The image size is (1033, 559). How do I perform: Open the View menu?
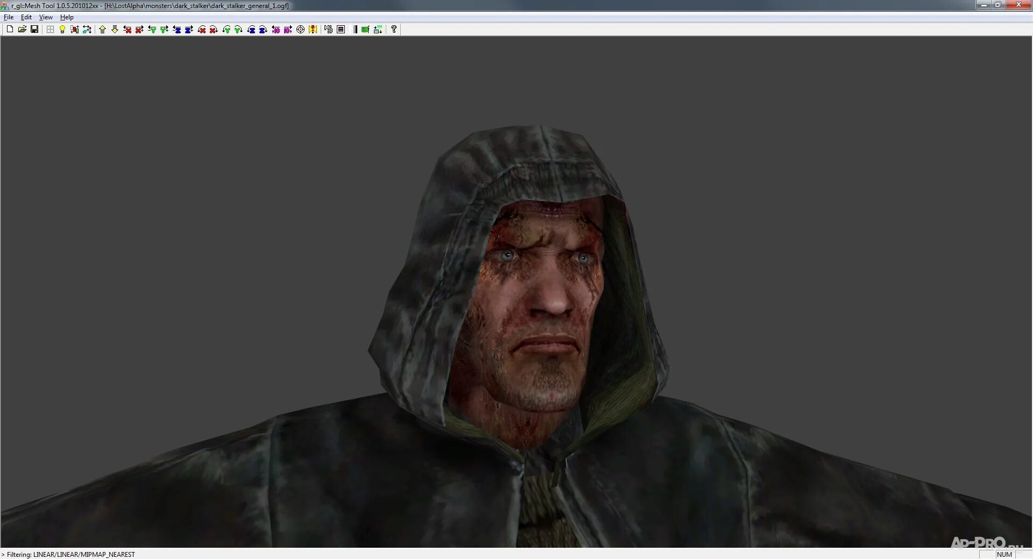(x=46, y=17)
